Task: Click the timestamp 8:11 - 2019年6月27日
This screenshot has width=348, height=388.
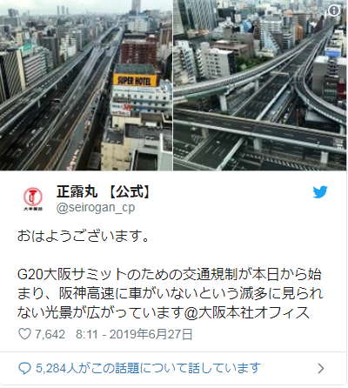Action: coord(134,334)
